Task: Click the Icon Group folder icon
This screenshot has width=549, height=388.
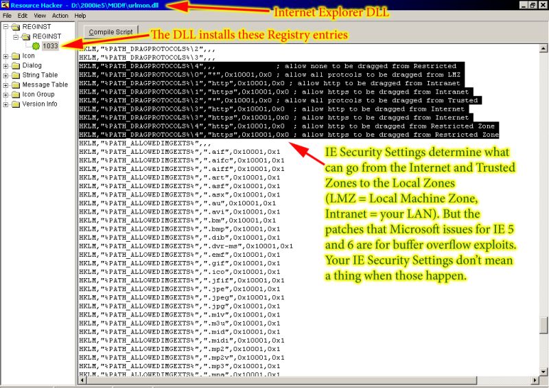Action: click(16, 95)
